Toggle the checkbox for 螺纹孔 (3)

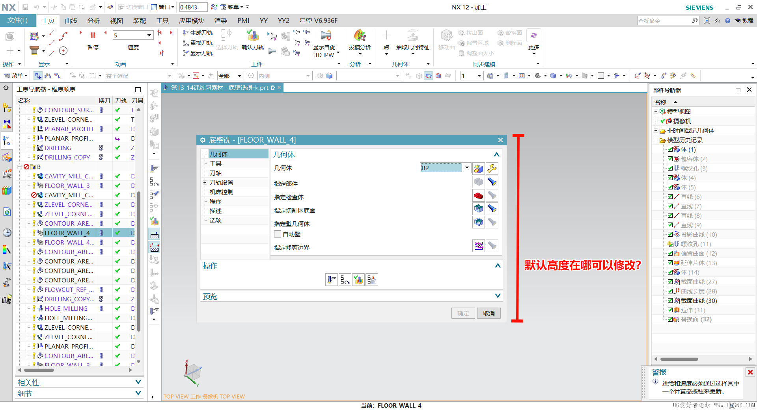(670, 168)
